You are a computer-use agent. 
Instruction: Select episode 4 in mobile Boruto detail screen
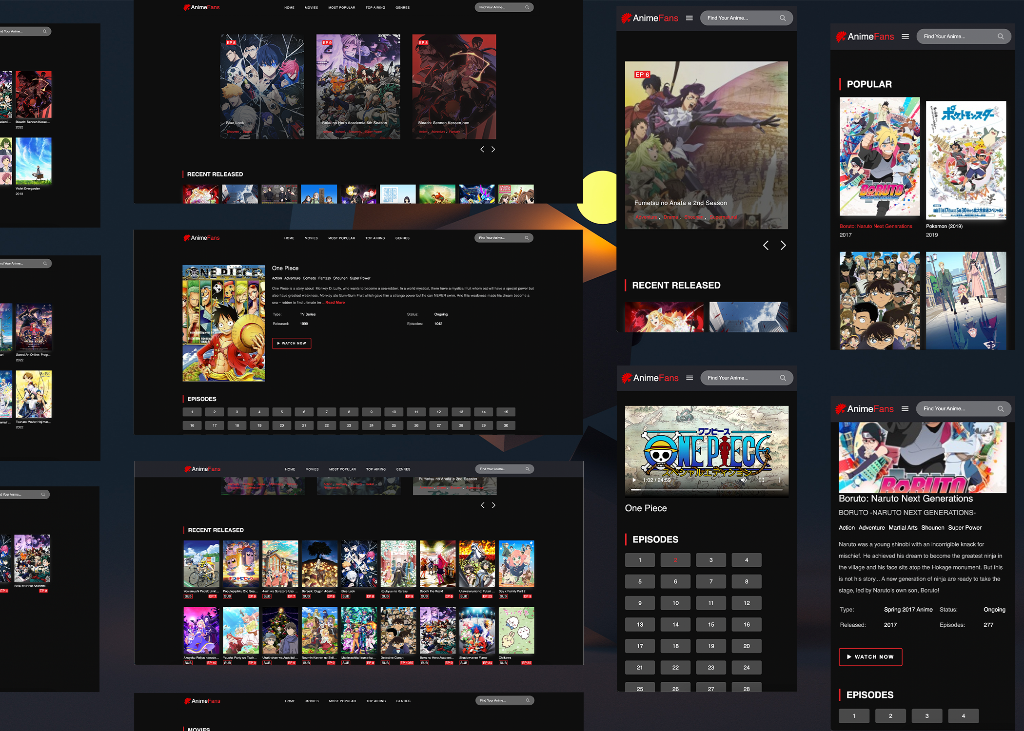point(964,716)
